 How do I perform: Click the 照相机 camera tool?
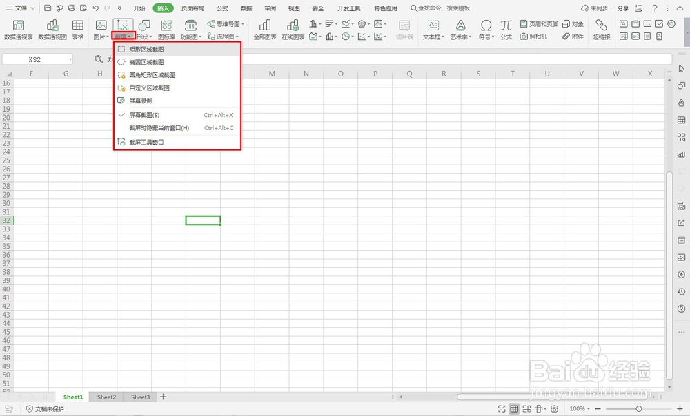[533, 37]
